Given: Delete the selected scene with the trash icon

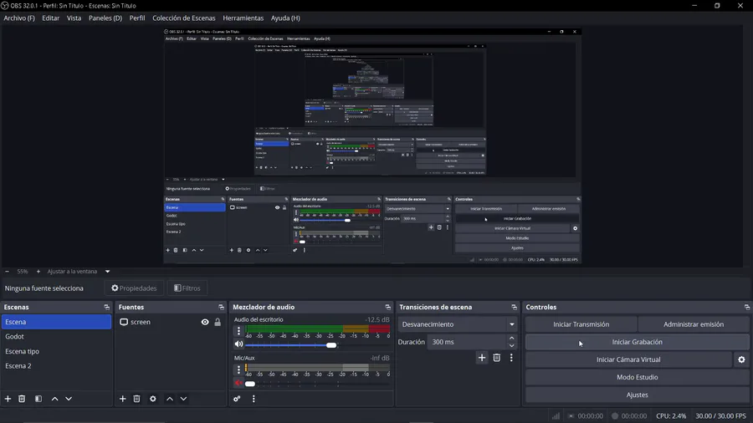Looking at the screenshot, I should 22,399.
